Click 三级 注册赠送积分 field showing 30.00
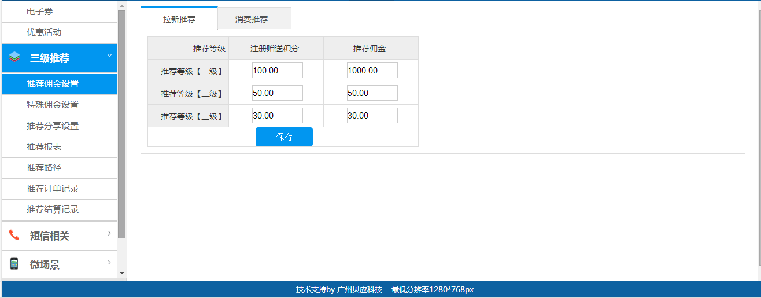 [278, 116]
